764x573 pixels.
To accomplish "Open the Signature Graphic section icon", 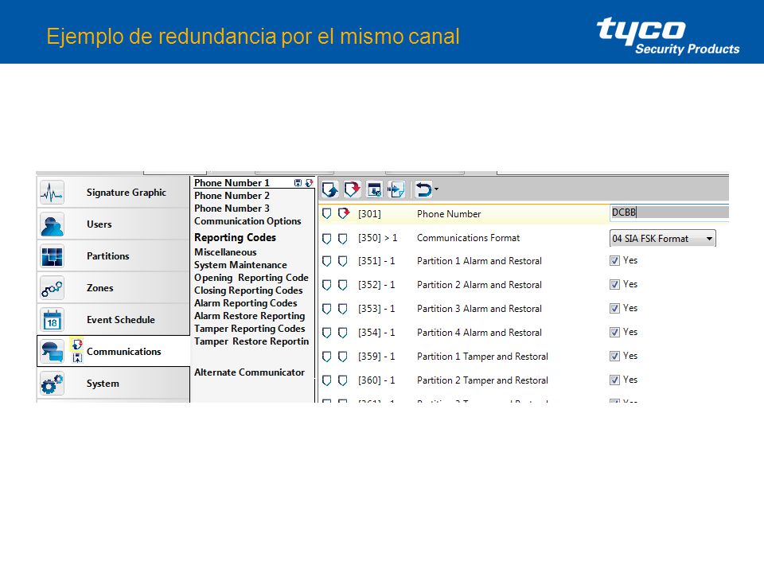I will pyautogui.click(x=53, y=193).
